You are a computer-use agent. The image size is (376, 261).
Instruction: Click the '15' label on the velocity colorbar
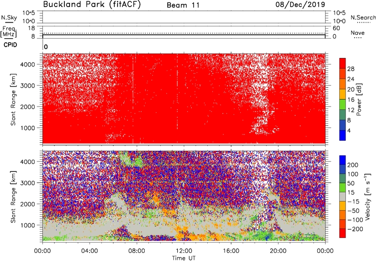pyautogui.click(x=351, y=193)
